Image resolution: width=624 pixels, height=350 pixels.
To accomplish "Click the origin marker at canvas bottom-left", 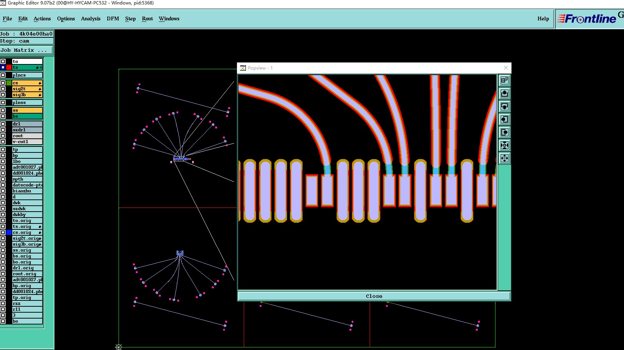I will click(119, 347).
